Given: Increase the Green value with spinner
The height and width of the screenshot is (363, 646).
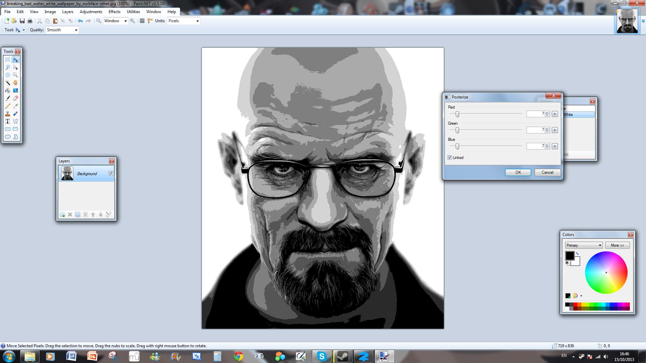Looking at the screenshot, I should tap(547, 129).
